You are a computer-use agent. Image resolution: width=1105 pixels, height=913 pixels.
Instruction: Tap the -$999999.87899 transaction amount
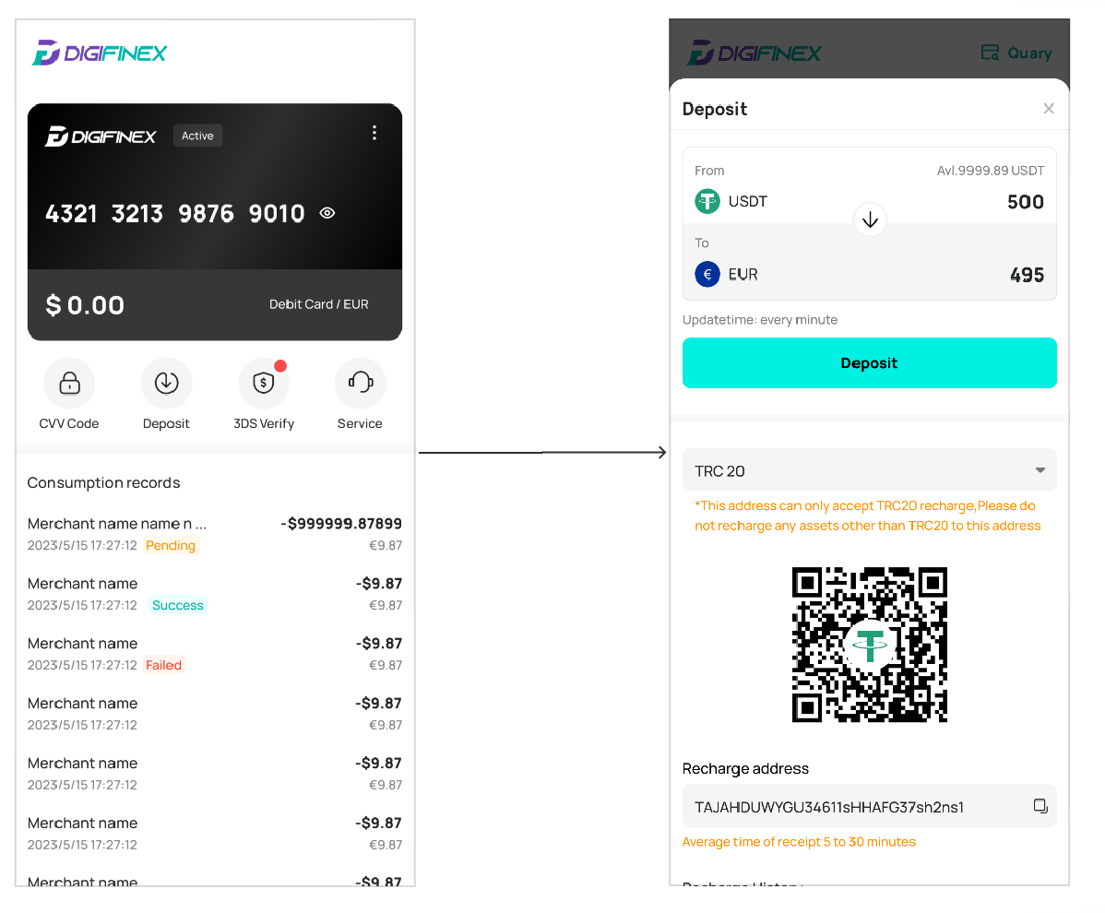pos(341,524)
